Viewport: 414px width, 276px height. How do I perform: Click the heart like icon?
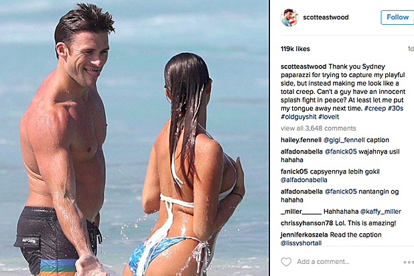[286, 262]
